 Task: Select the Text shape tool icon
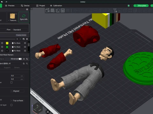coord(115,10)
